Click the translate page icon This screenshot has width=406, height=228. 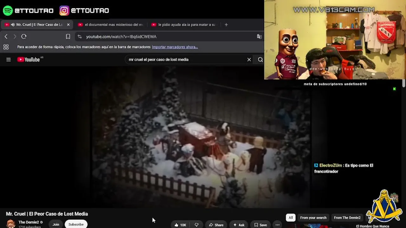[259, 37]
